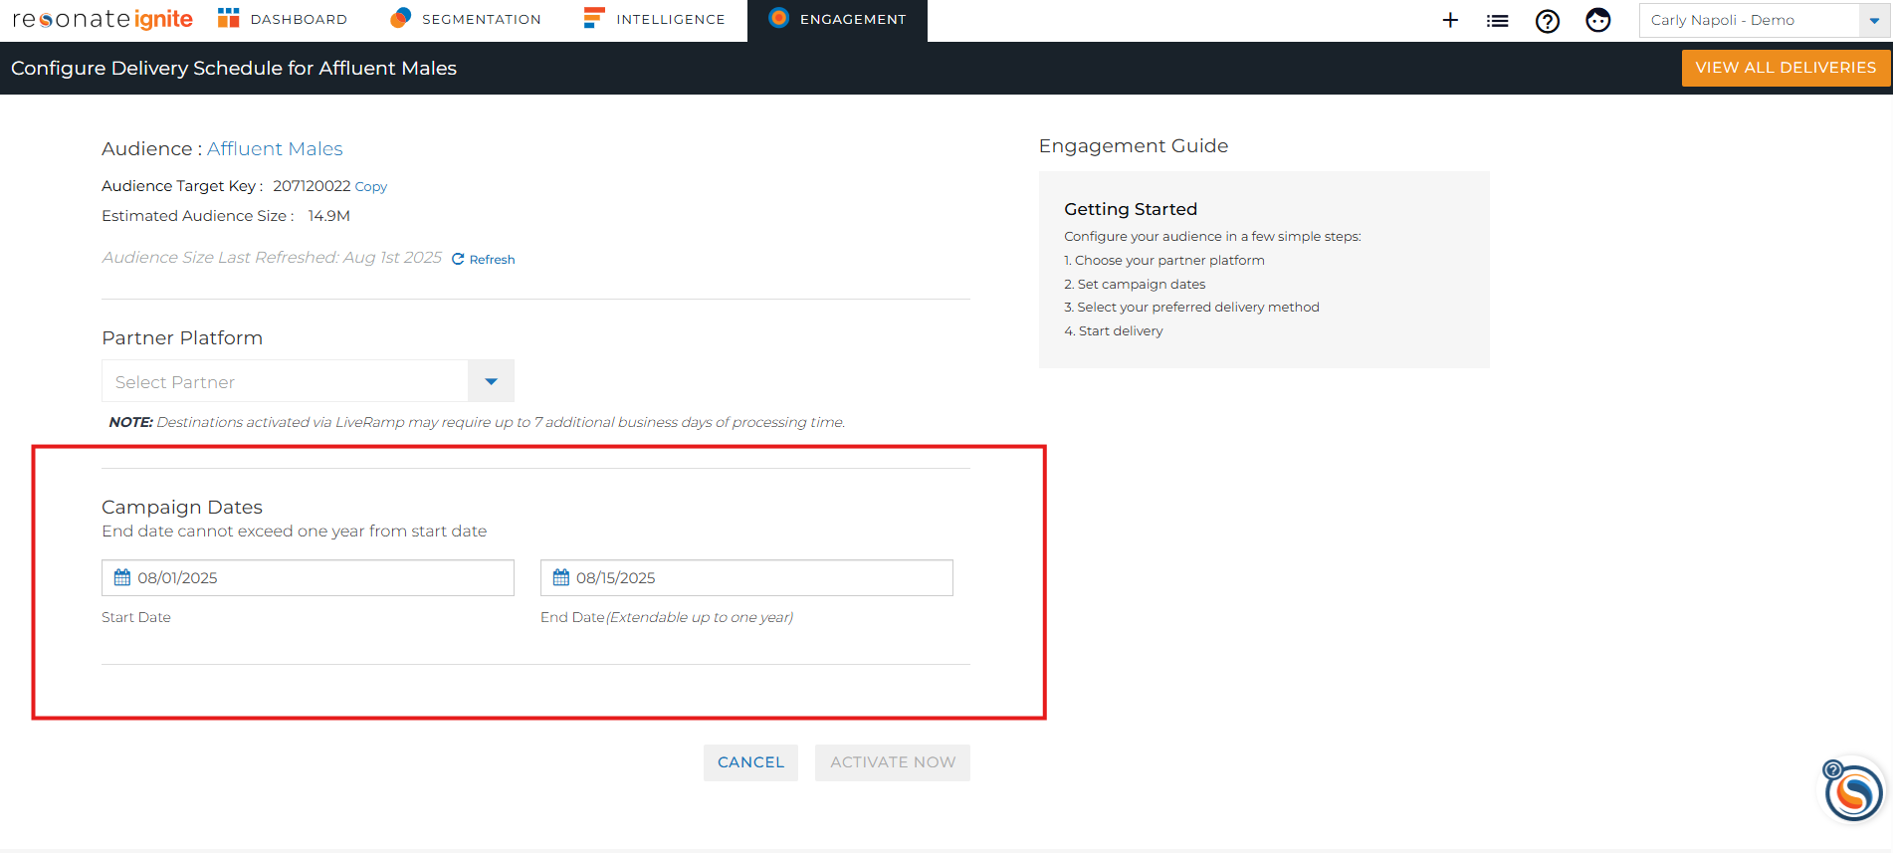1893x853 pixels.
Task: Click the end date field 08/15/2025
Action: click(x=746, y=577)
